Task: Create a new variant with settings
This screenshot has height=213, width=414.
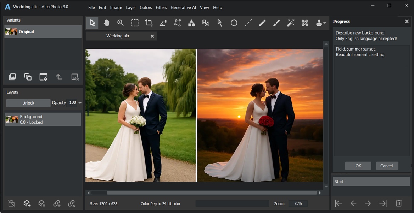Action: (43, 77)
